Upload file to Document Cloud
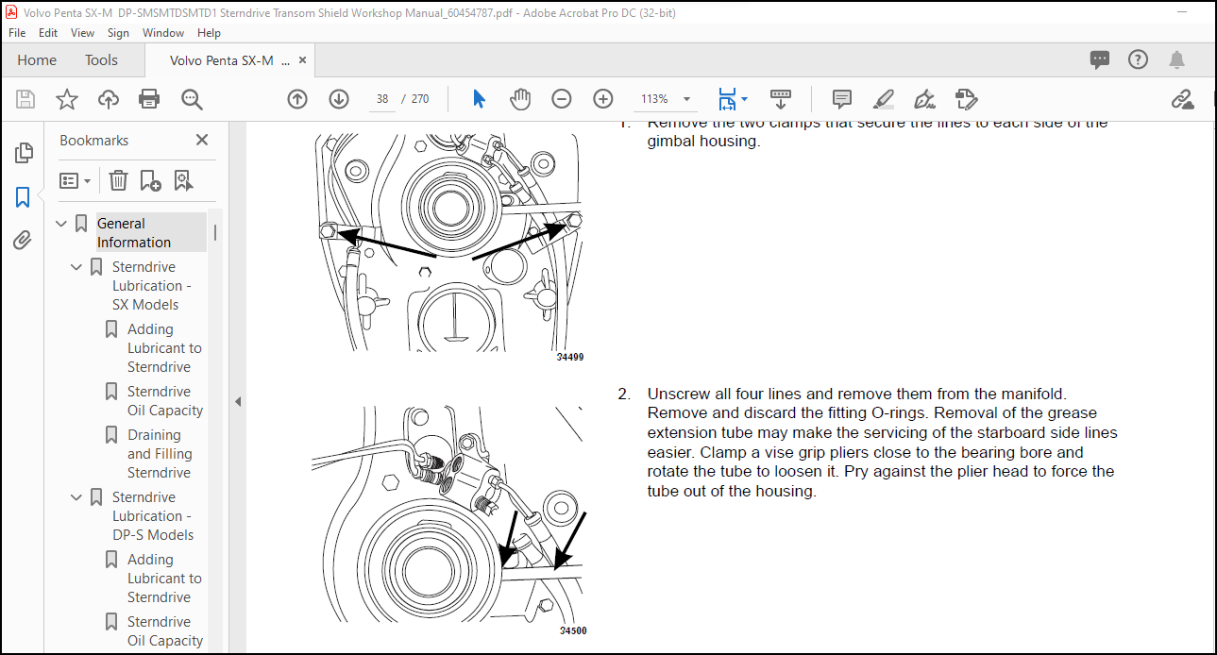The width and height of the screenshot is (1217, 655). click(x=109, y=99)
